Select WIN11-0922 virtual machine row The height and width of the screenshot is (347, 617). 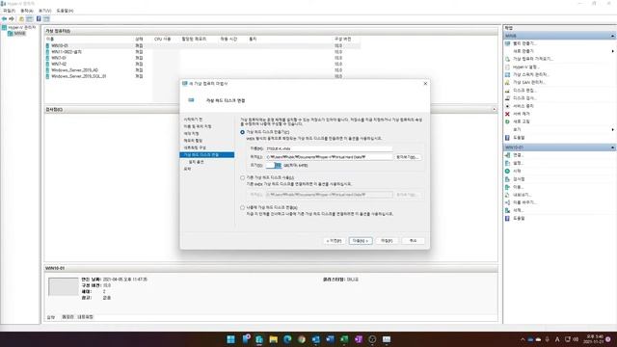[x=202, y=52]
